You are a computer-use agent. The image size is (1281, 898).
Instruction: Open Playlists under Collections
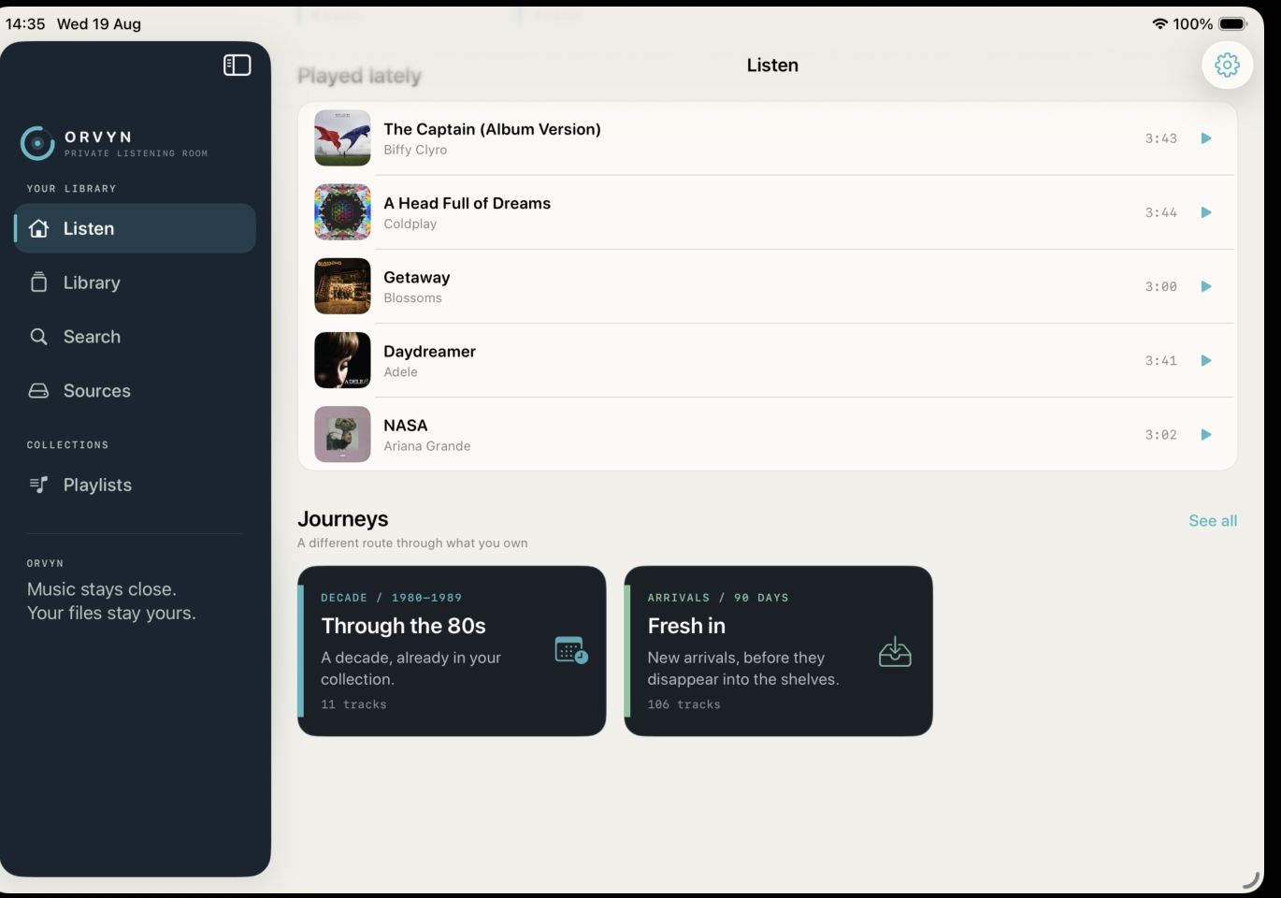point(135,485)
